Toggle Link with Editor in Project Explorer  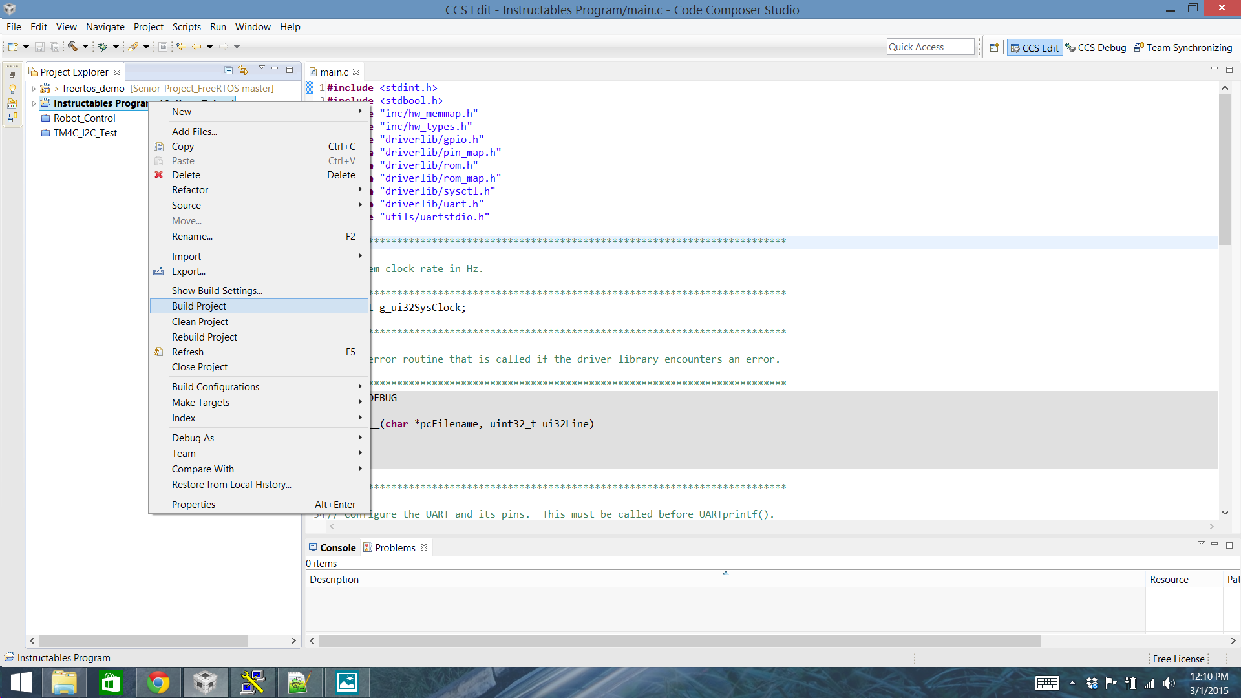243,70
